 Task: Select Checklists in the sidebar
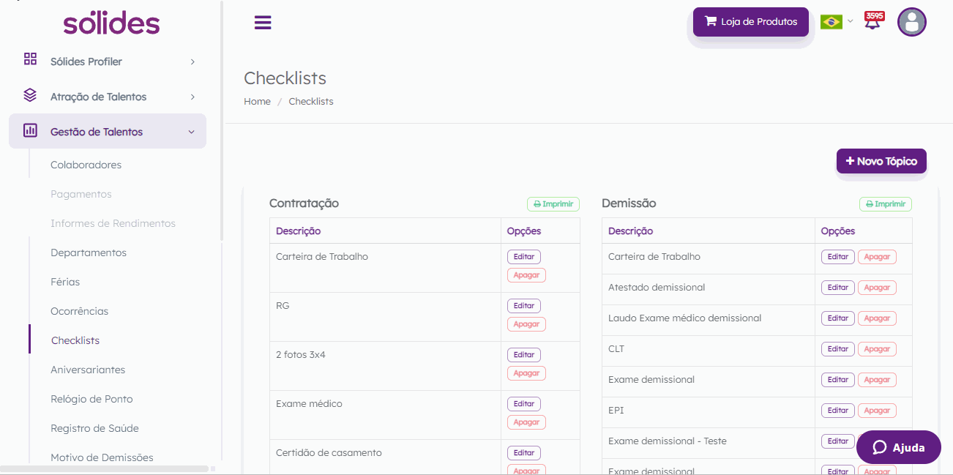tap(75, 340)
